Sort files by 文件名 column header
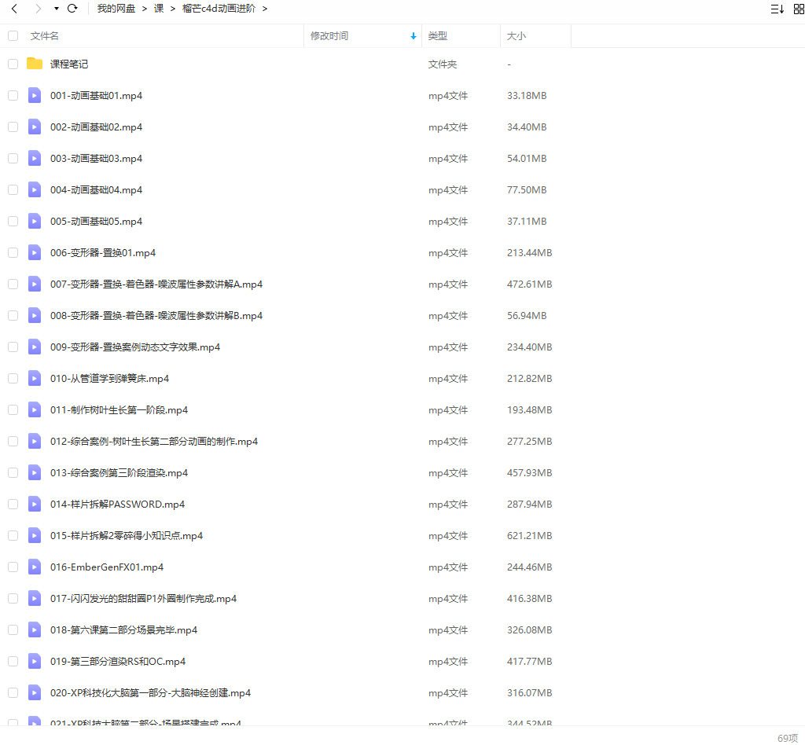 tap(45, 36)
